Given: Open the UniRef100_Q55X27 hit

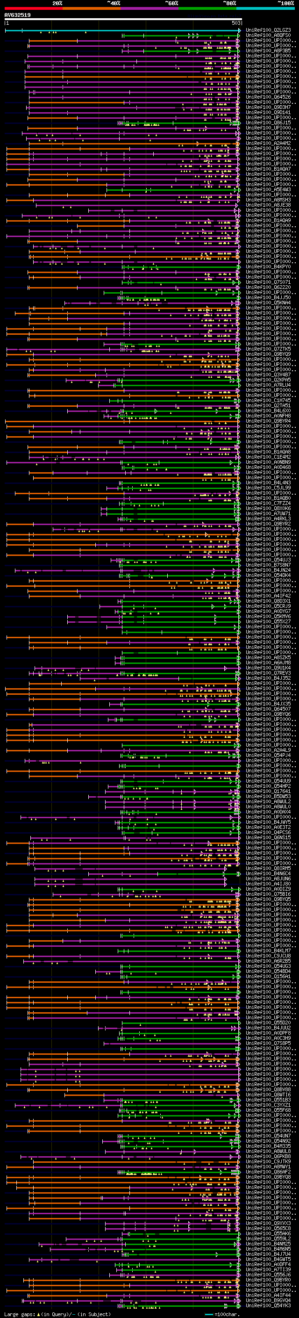Looking at the screenshot, I should coord(268,622).
